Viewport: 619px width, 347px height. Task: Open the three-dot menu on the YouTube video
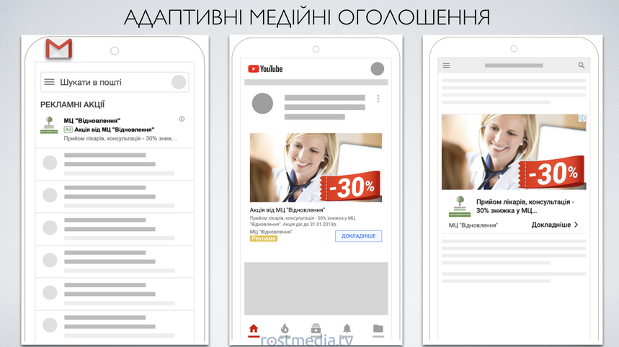378,99
